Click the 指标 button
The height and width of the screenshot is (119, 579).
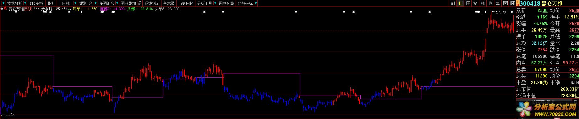coord(52,3)
